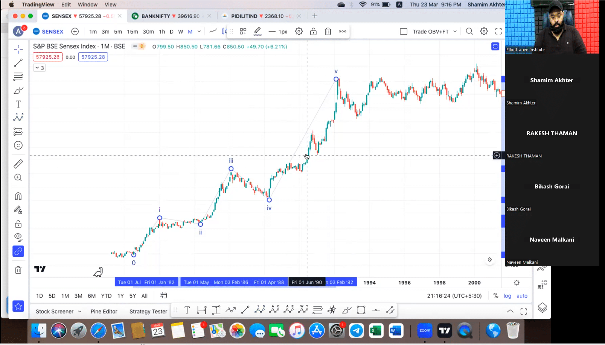Screen dimensions: 605x345
Task: Collapse the indicator legend with 3 chevron
Action: pos(40,68)
